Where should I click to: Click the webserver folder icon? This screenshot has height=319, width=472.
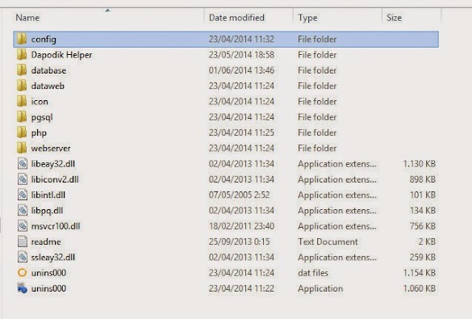(x=22, y=149)
